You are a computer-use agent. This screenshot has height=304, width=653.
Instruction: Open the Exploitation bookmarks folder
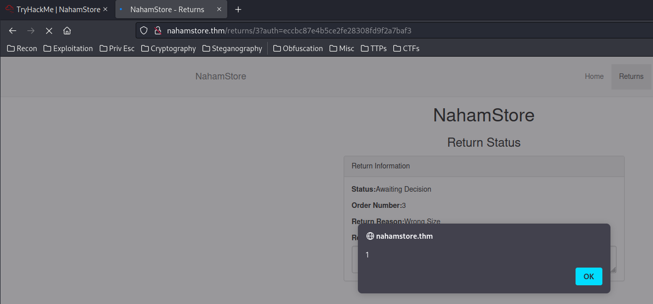[x=68, y=49]
